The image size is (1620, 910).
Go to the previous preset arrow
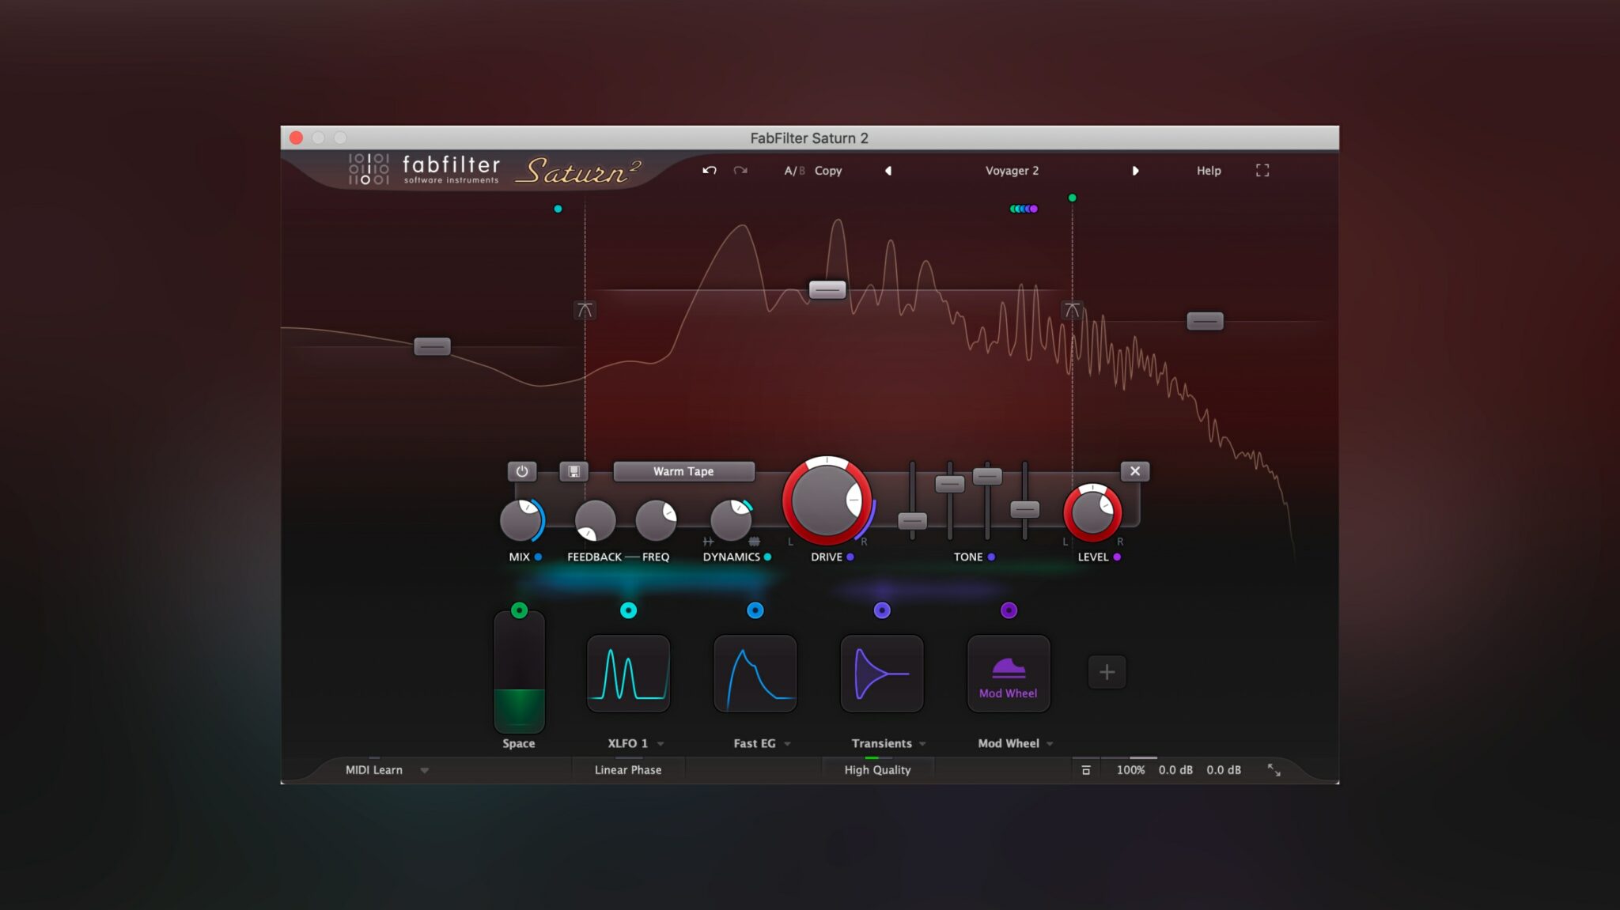[x=888, y=171]
